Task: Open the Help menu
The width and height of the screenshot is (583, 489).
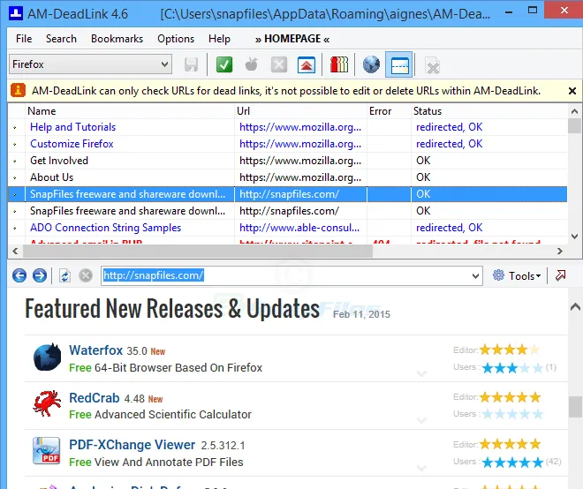Action: tap(219, 39)
